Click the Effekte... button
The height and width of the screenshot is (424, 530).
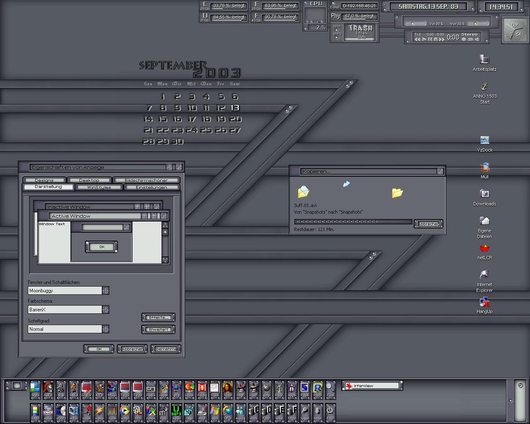coord(158,318)
